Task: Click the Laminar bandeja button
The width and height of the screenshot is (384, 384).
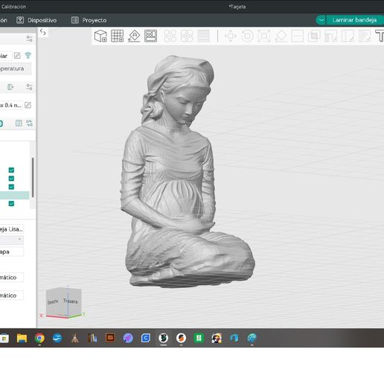Action: [355, 20]
